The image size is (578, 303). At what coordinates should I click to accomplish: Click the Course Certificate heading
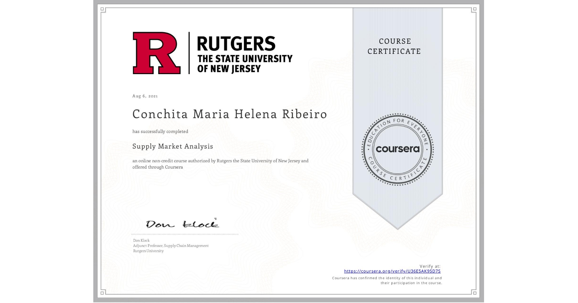[x=393, y=46]
